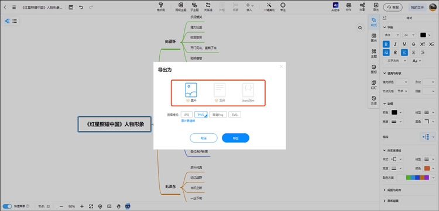The image size is (439, 211).
Task: Choose PNG export format
Action: click(201, 115)
